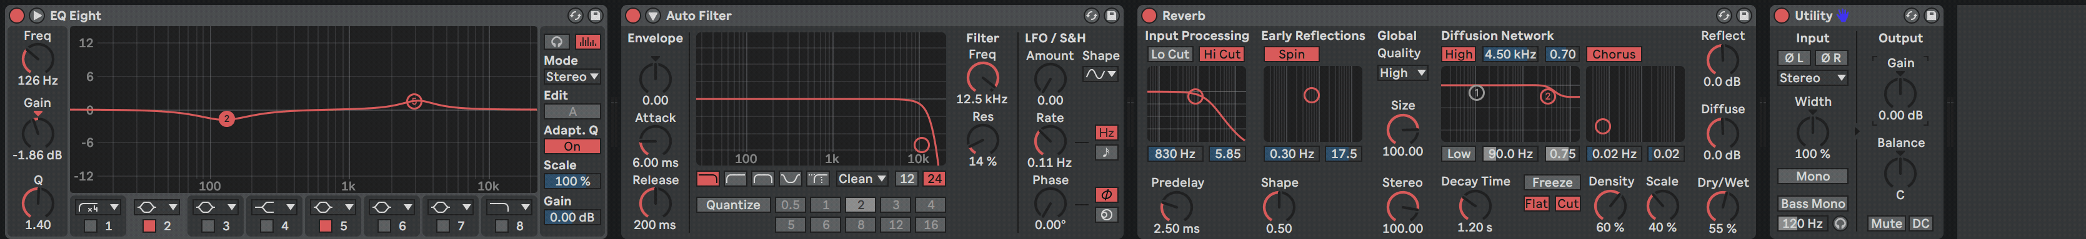The height and width of the screenshot is (239, 2086).
Task: Open EQ band 1 filter type dropdown
Action: pos(99,207)
